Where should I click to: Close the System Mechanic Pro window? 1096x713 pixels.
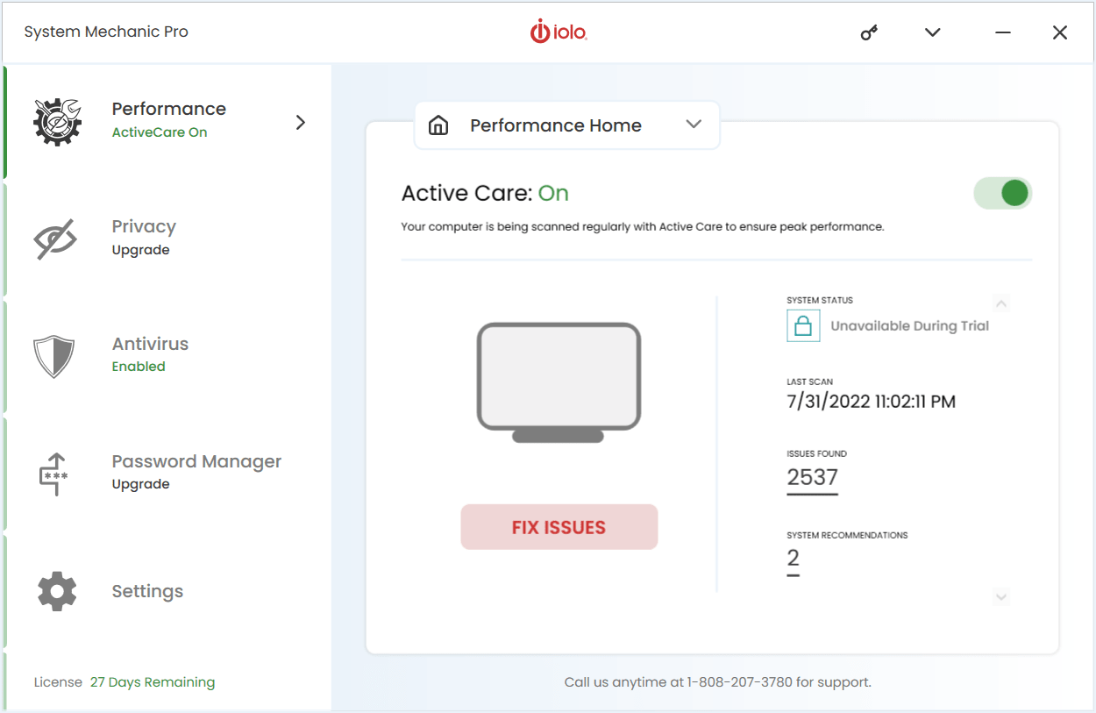pos(1060,32)
